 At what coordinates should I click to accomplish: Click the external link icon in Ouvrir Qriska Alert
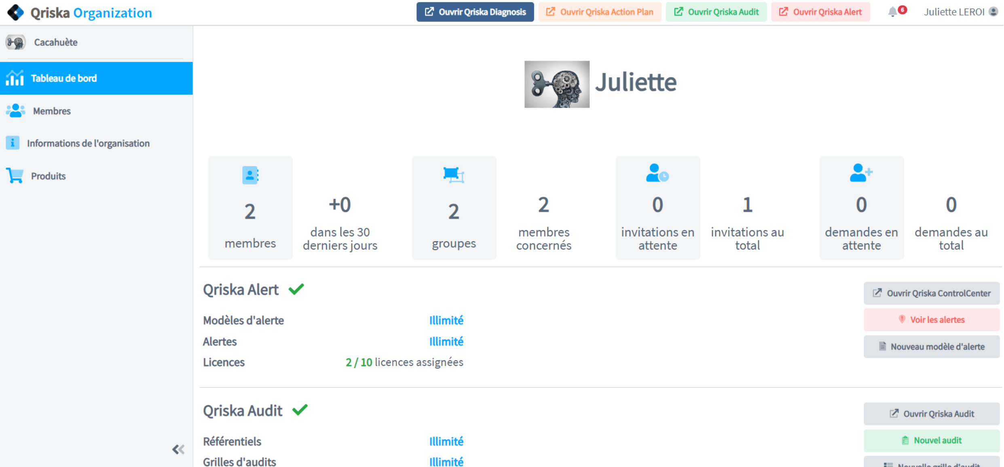point(783,12)
